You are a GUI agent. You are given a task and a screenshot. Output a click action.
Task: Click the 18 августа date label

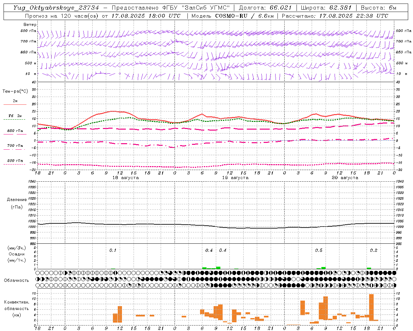[126, 178]
